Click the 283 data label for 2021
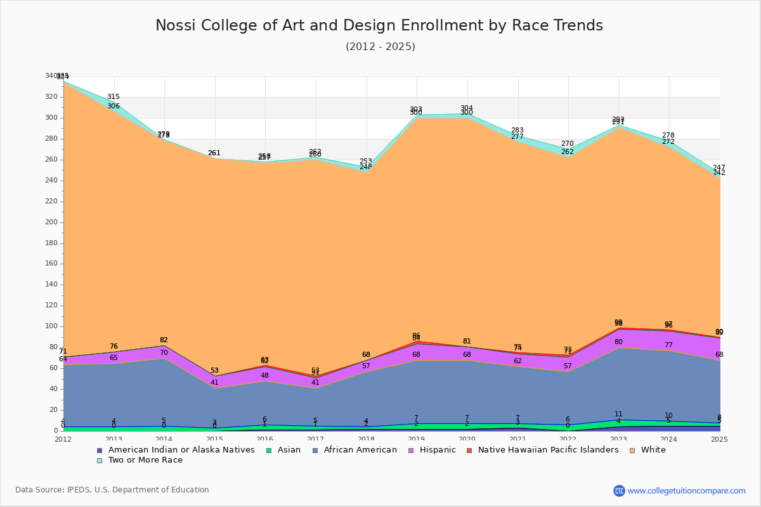 click(517, 131)
